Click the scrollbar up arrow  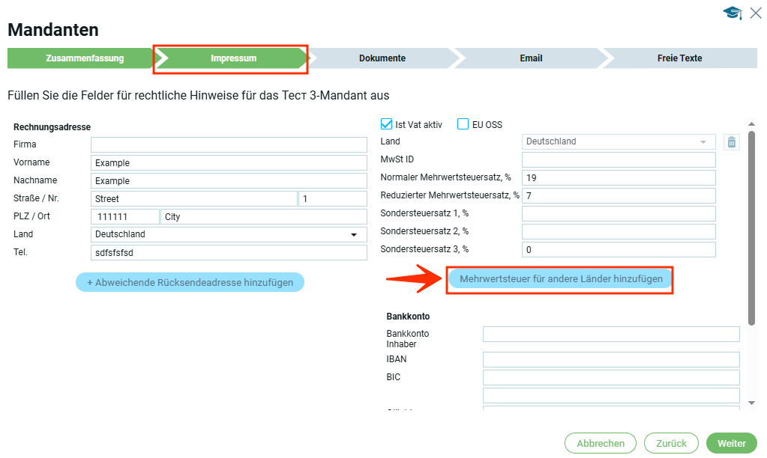click(752, 124)
